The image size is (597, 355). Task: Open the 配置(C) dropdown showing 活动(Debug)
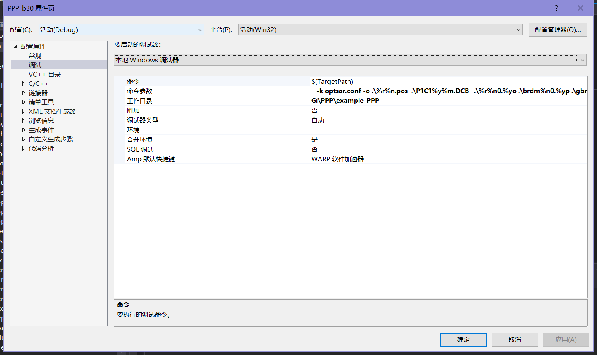121,29
